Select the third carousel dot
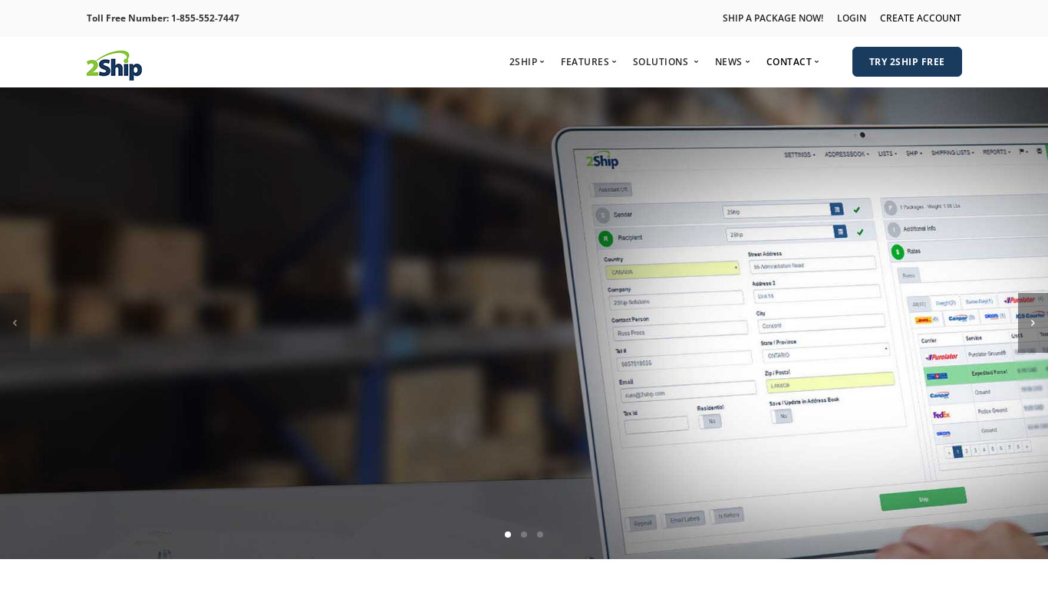The width and height of the screenshot is (1048, 589). click(540, 535)
